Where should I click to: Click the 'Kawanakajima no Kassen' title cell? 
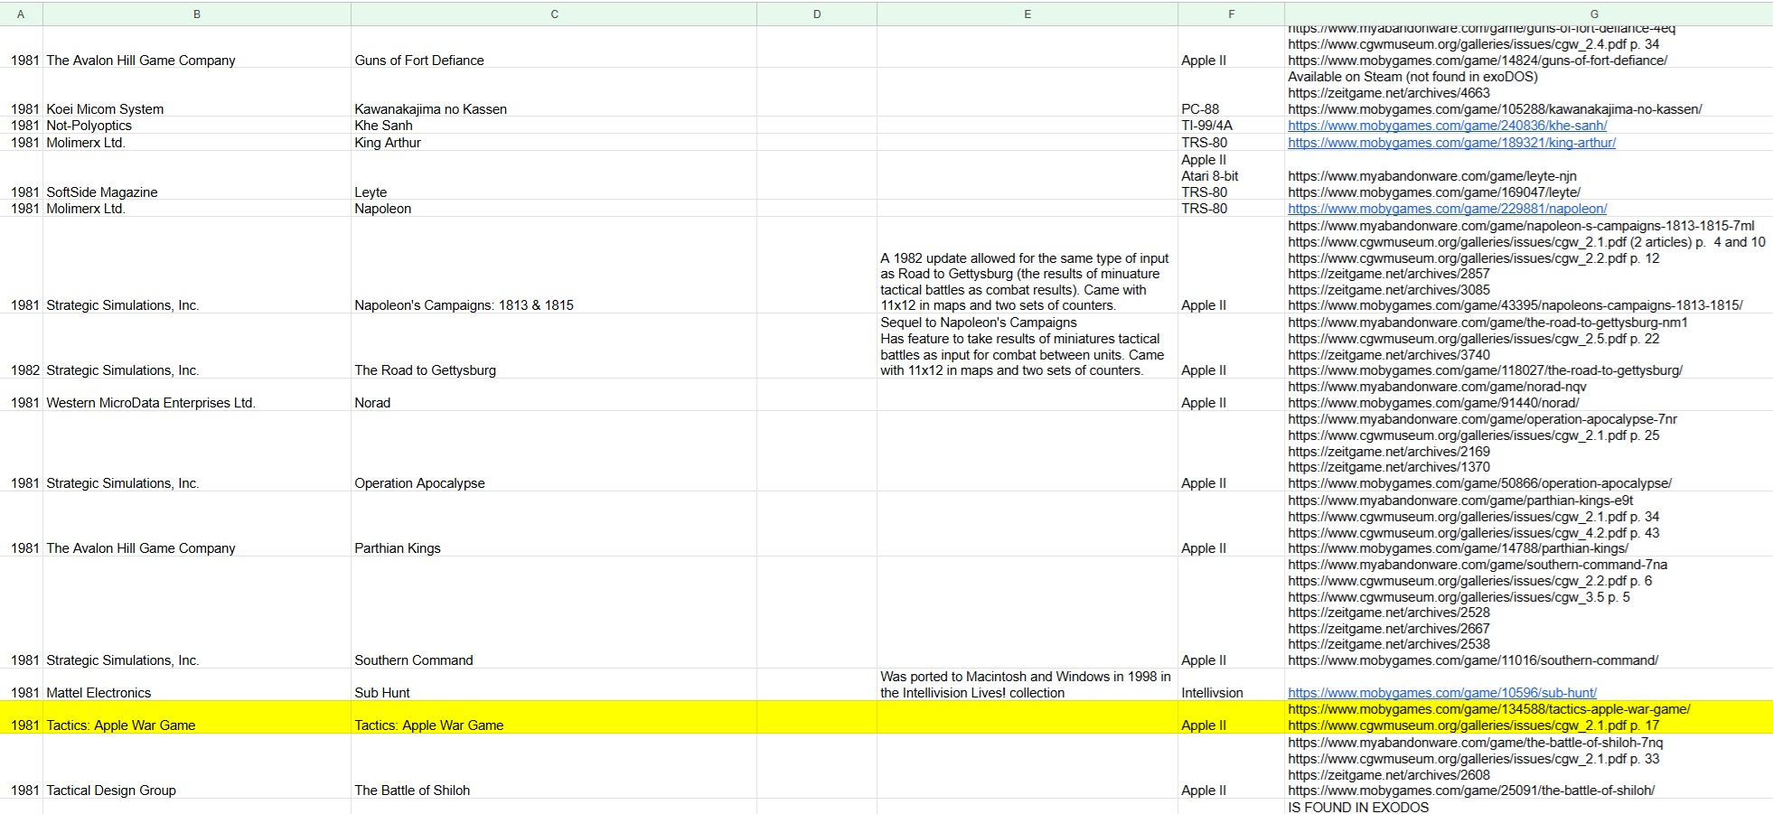[430, 109]
